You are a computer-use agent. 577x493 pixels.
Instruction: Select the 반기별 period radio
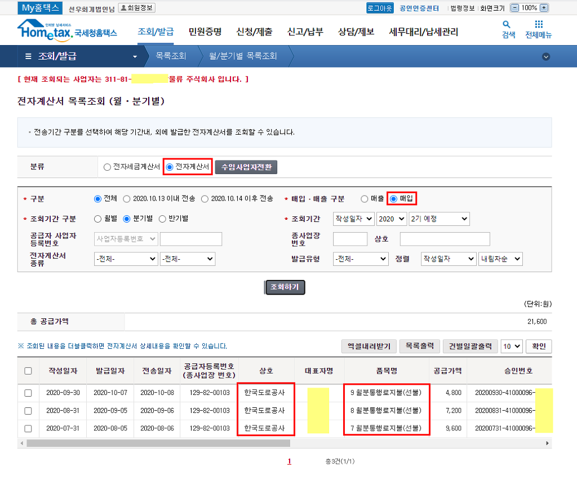tap(162, 219)
